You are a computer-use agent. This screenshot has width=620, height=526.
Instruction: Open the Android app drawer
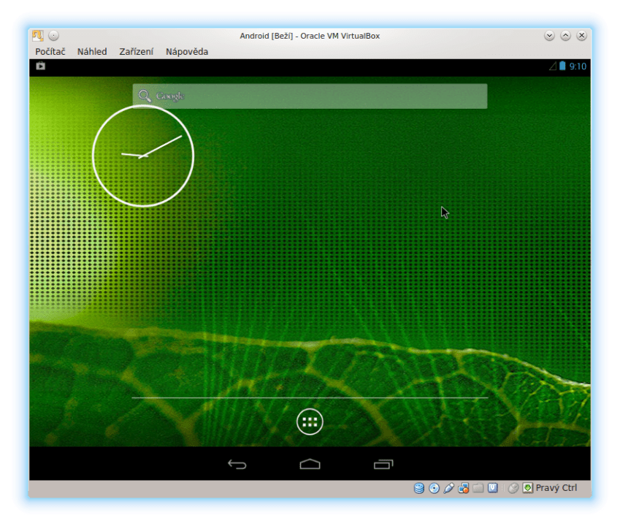pyautogui.click(x=310, y=422)
